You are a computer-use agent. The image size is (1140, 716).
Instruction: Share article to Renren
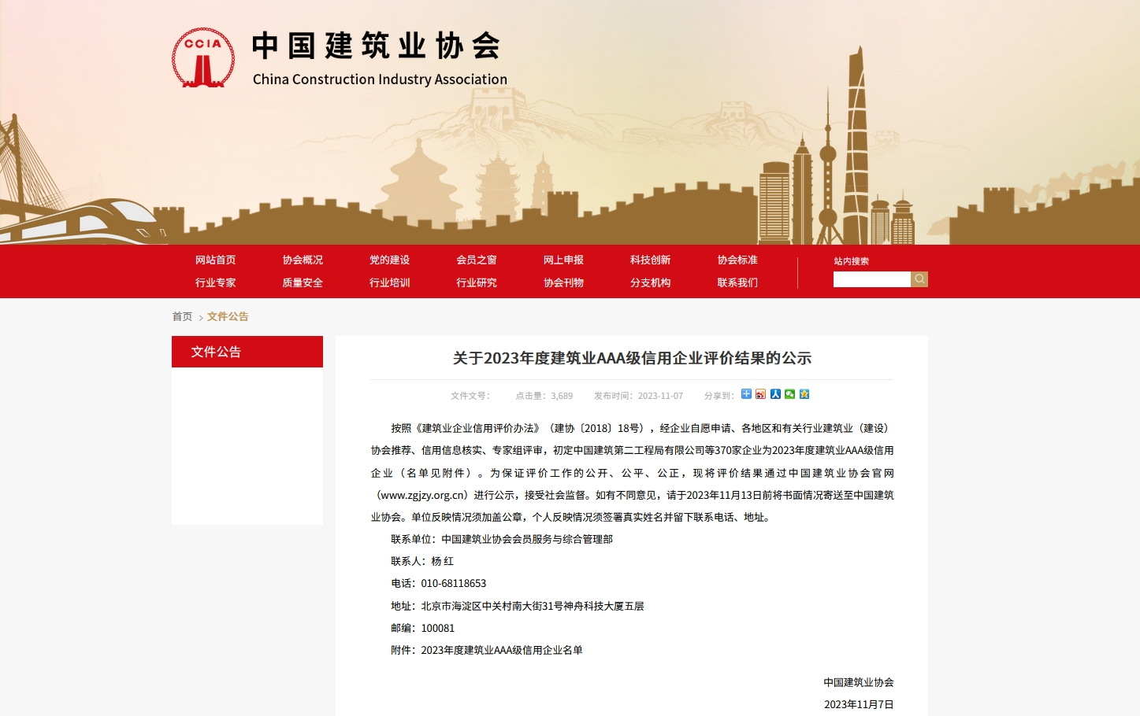pyautogui.click(x=775, y=394)
